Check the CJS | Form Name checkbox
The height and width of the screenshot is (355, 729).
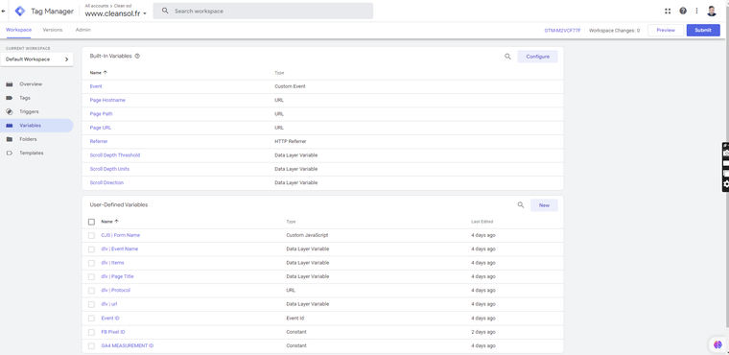pos(91,235)
